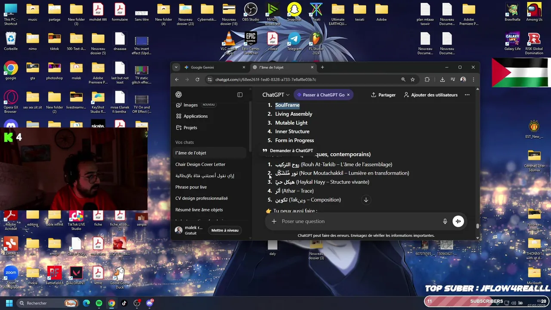The height and width of the screenshot is (310, 551).
Task: Open Microsoft Edge from the taskbar
Action: tap(86, 303)
